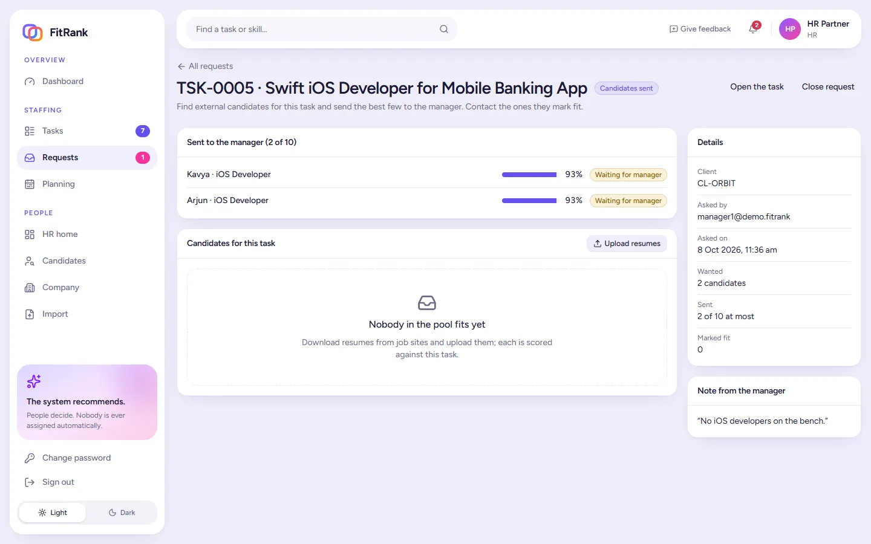Click the moon icon in theme switch

(113, 513)
